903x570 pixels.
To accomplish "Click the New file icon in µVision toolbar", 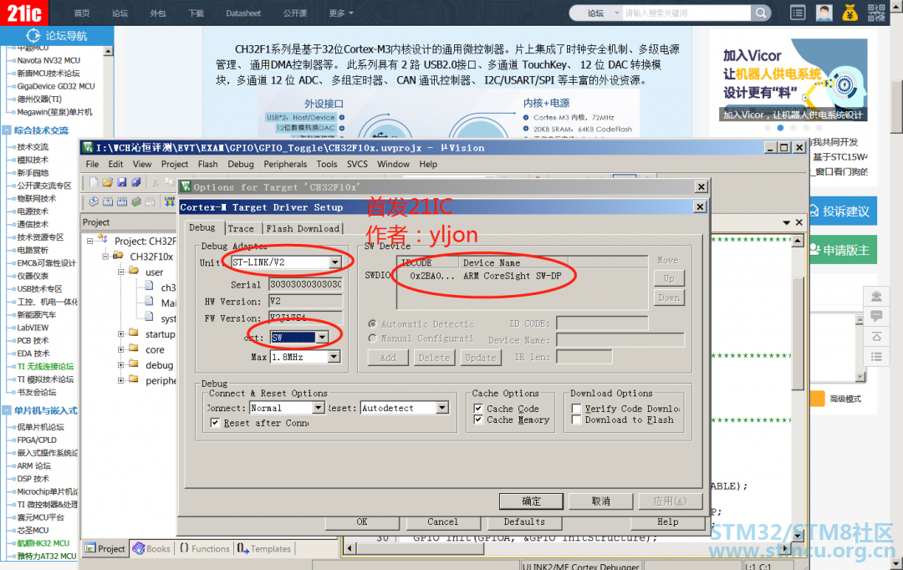I will pyautogui.click(x=94, y=182).
